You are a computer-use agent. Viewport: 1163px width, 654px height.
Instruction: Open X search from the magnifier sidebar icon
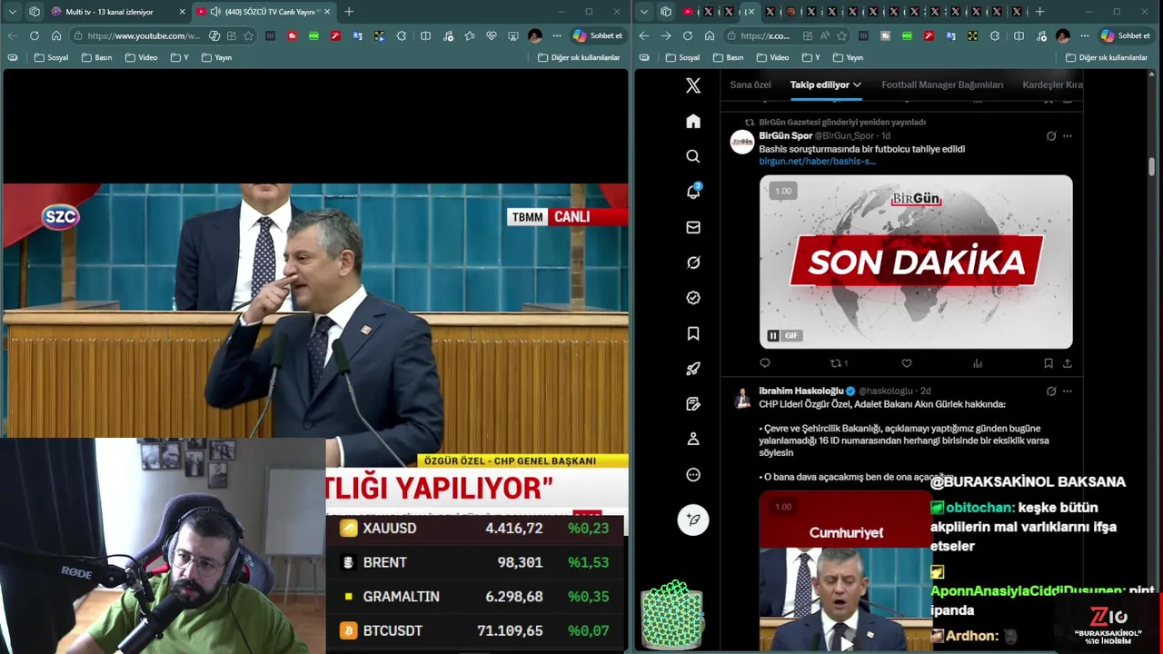pos(693,156)
